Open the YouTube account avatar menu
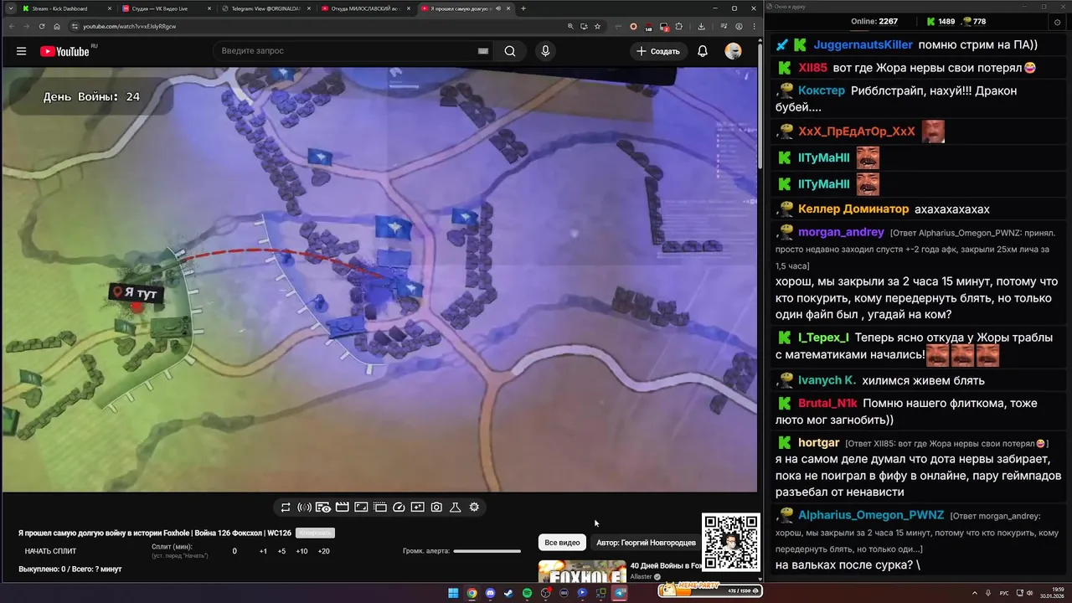This screenshot has width=1072, height=603. (733, 51)
